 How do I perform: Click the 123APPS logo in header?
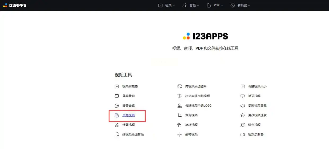tap(15, 5)
